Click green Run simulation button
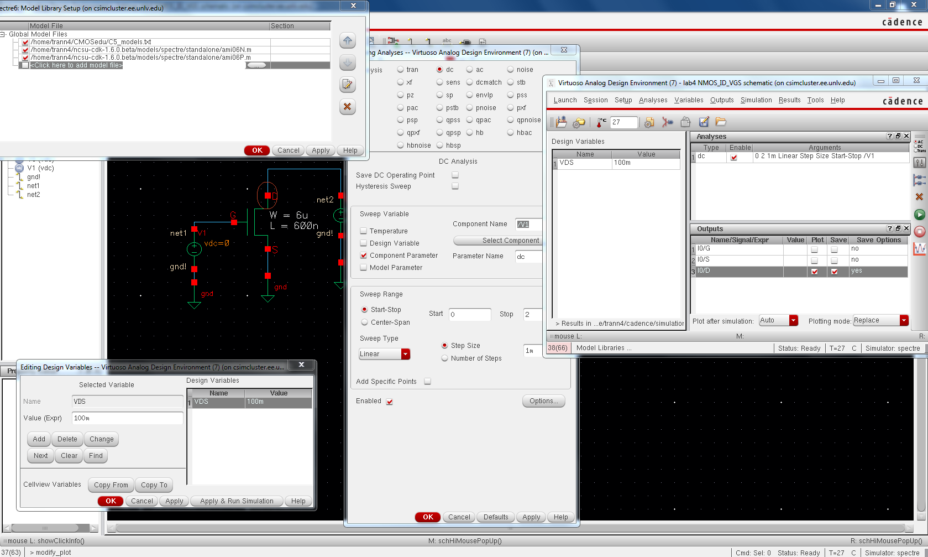 (919, 215)
